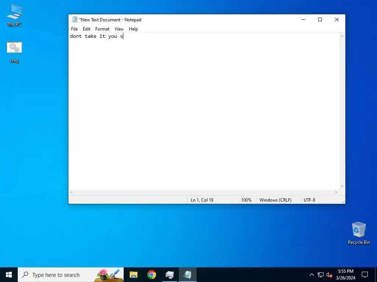Click the UTF-8 encoding status entry

[x=309, y=200]
